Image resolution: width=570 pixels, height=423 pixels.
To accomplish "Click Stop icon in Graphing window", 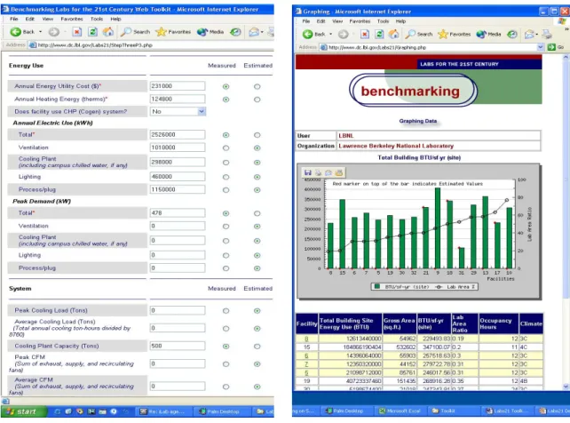I will [x=365, y=34].
